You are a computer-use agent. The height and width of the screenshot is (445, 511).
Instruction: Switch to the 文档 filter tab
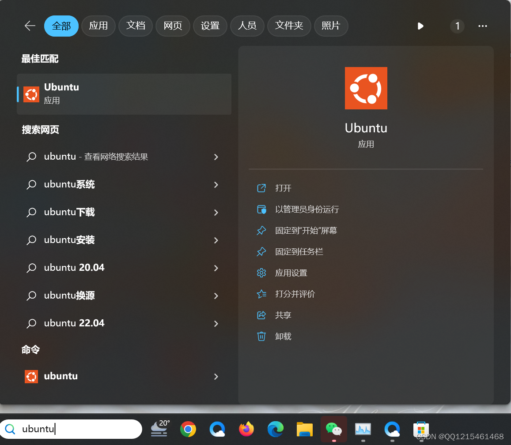tap(136, 26)
